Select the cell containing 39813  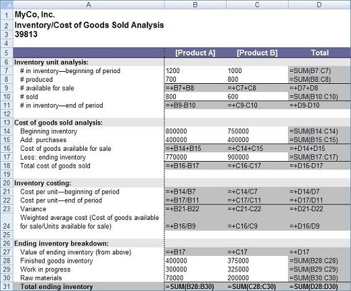89,35
